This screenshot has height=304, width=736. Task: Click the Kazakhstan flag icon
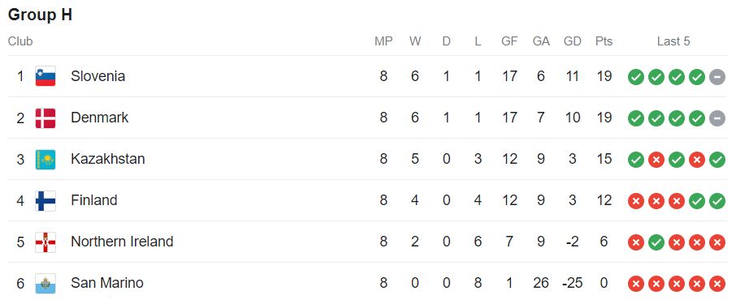point(45,159)
